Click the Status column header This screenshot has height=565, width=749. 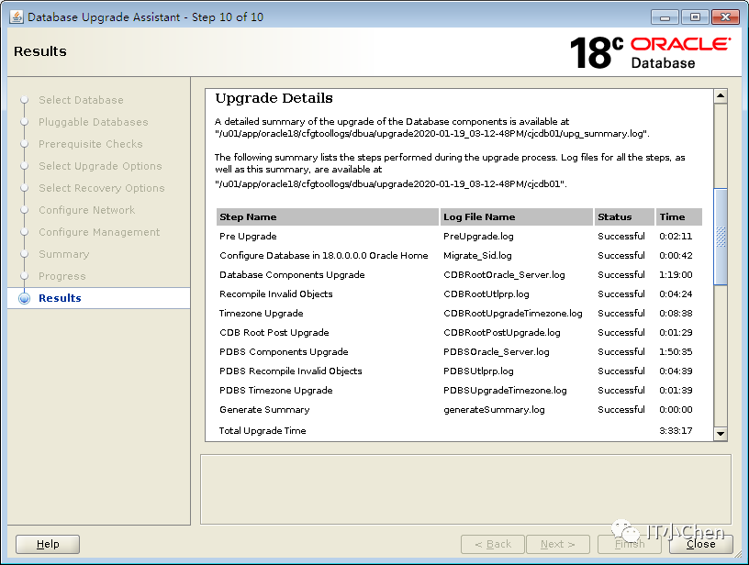click(x=625, y=216)
